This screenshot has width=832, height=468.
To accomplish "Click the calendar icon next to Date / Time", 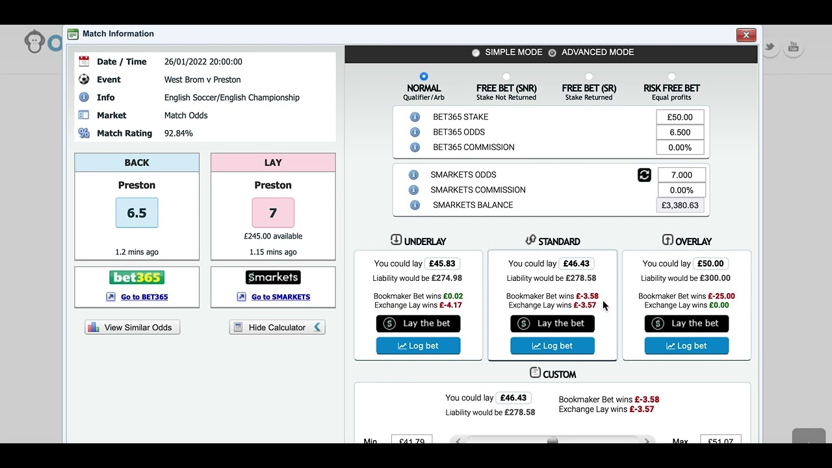I will coord(84,62).
